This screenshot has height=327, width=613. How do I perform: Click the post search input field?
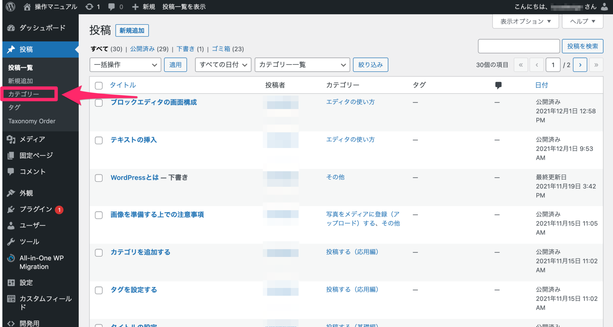coord(518,46)
